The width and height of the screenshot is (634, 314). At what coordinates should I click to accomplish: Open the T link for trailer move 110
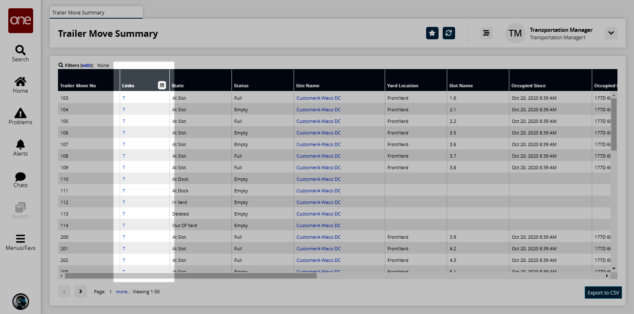click(124, 179)
